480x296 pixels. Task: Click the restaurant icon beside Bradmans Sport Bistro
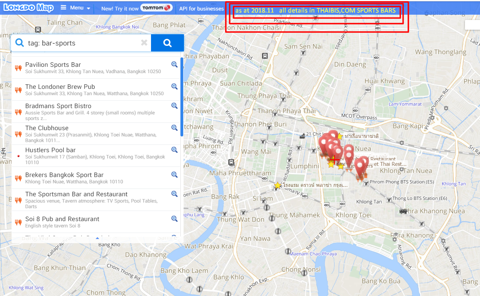pos(18,112)
